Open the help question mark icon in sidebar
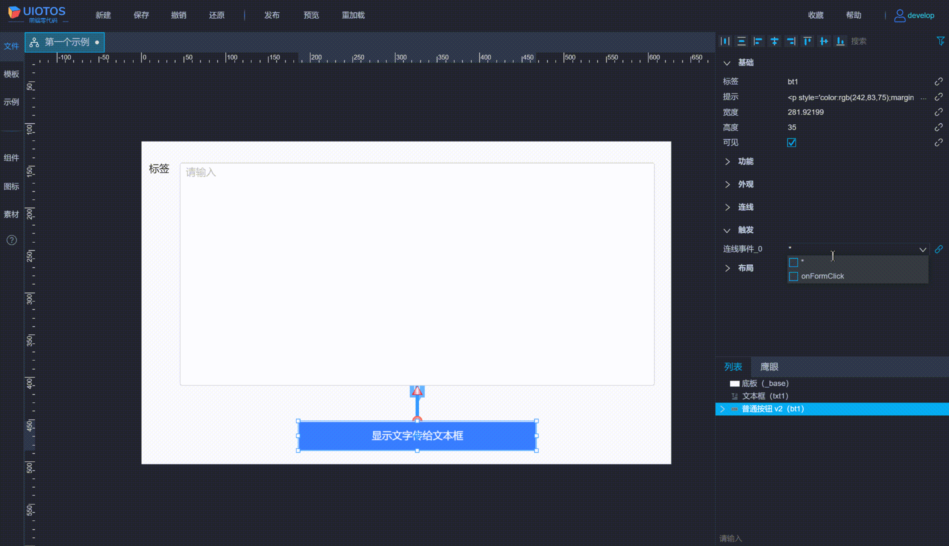The height and width of the screenshot is (546, 949). click(11, 240)
